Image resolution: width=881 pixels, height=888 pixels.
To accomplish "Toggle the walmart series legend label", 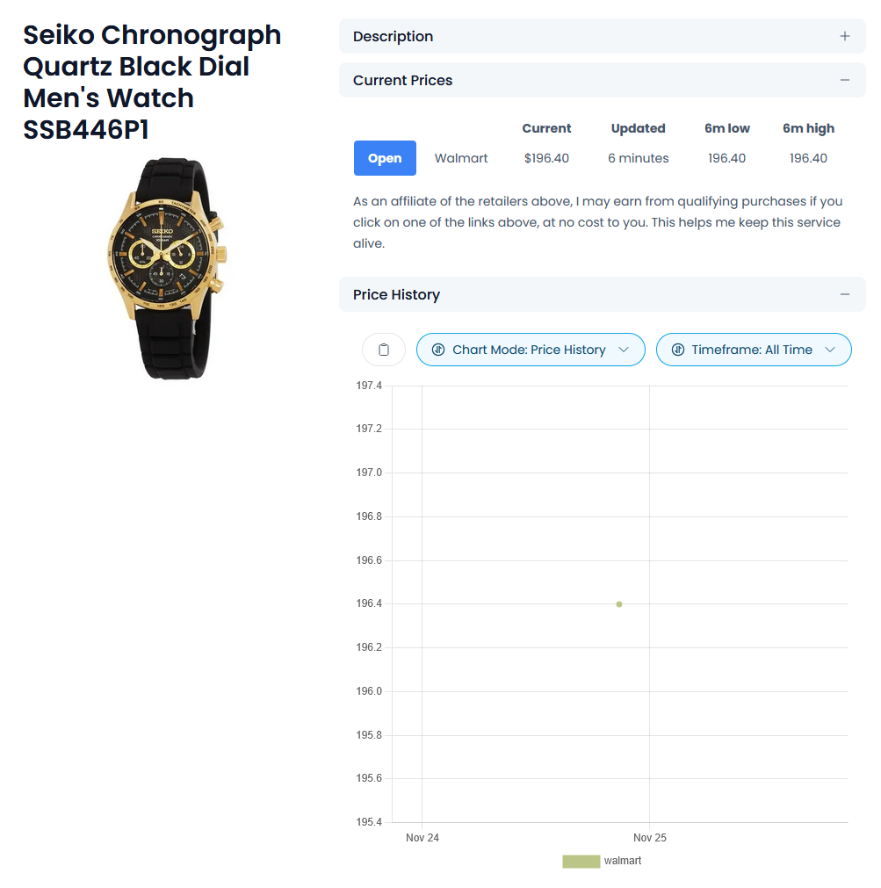I will [x=623, y=861].
